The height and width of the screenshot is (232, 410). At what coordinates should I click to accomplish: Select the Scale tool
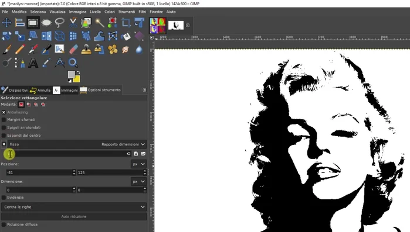click(20, 36)
